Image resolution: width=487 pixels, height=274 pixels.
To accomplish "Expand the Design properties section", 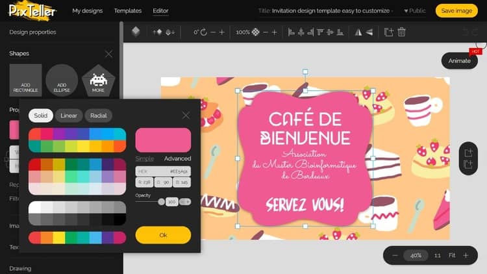I will coord(32,32).
